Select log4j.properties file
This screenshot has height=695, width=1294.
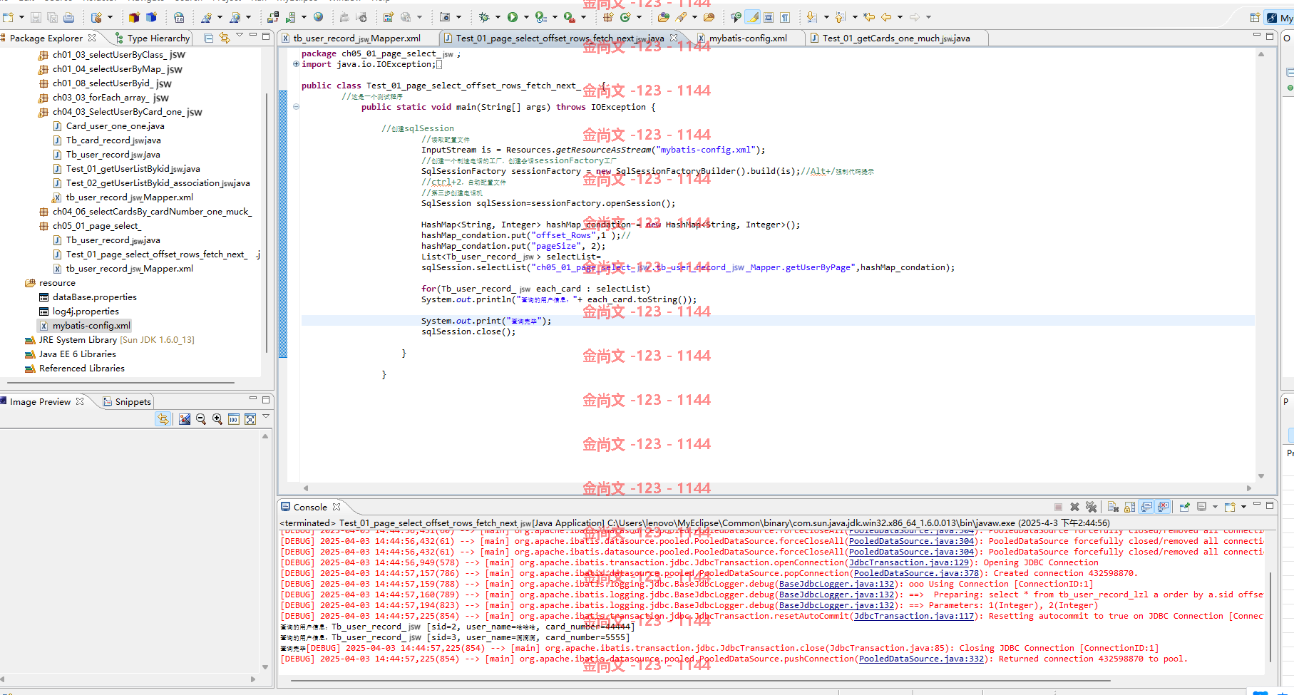click(86, 312)
